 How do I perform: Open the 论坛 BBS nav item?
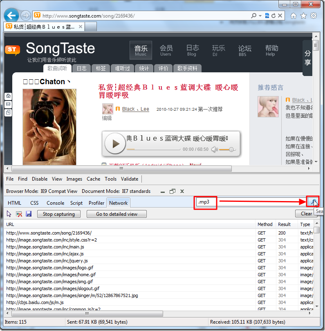coord(244,51)
